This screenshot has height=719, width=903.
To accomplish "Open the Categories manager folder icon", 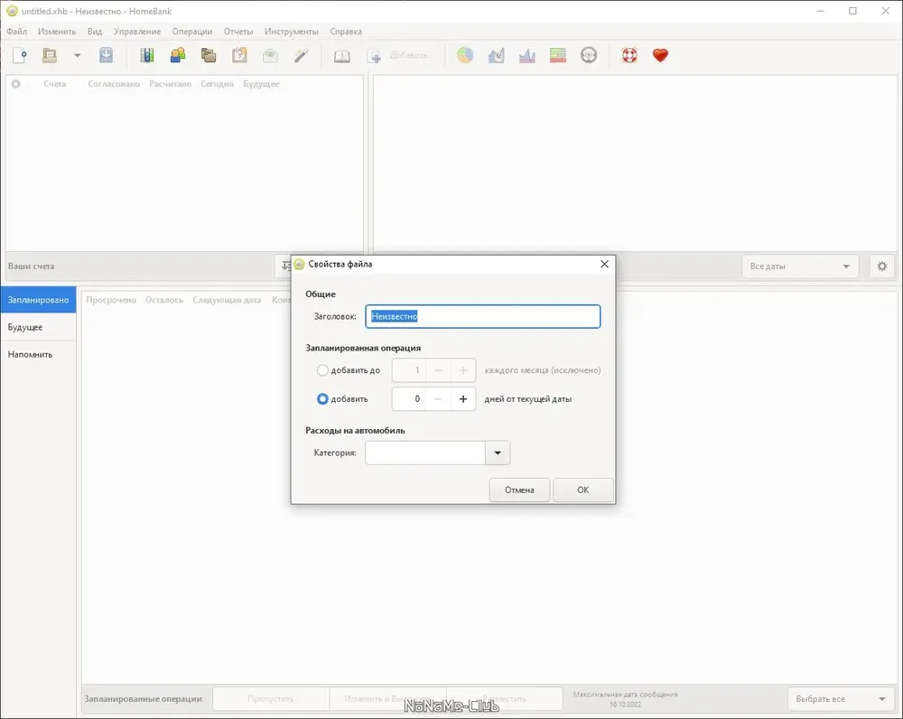I will [209, 55].
